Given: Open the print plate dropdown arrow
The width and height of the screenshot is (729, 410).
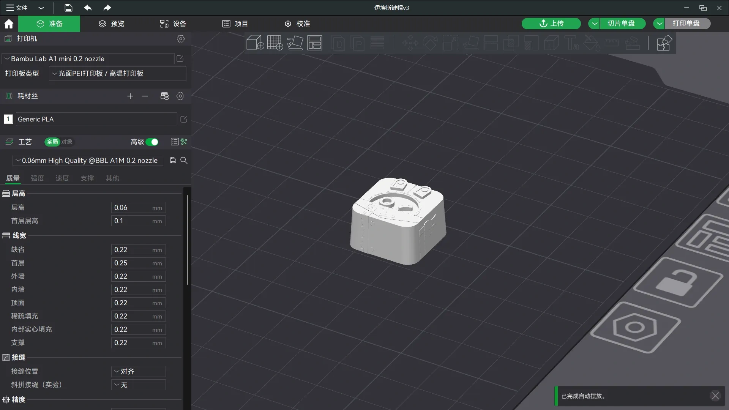Looking at the screenshot, I should point(660,24).
